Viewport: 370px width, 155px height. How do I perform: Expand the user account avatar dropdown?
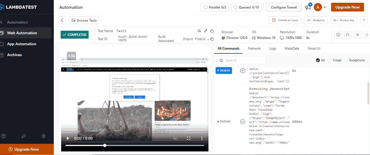(x=320, y=7)
